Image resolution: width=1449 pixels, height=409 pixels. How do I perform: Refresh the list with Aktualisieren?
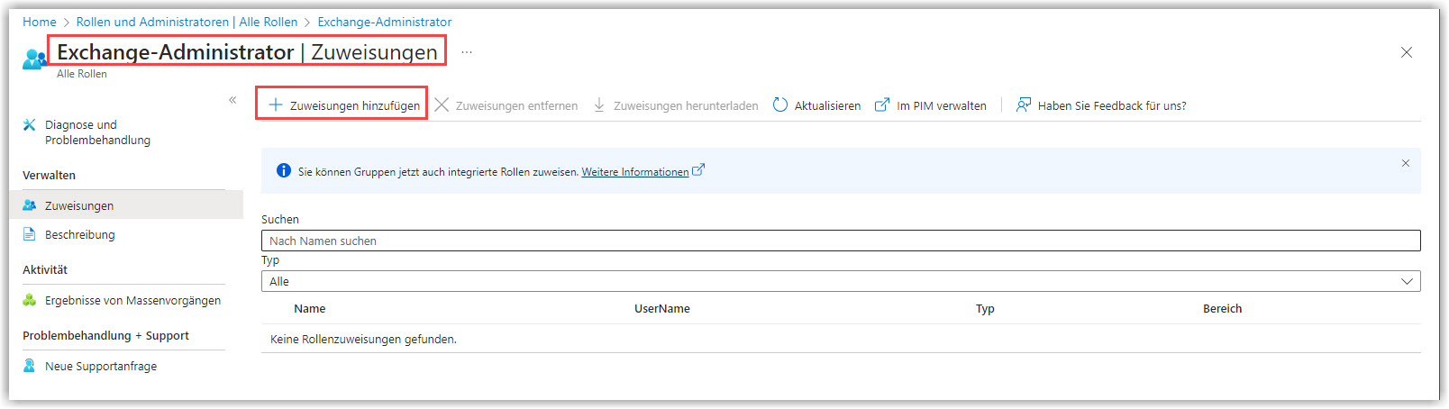coord(817,105)
